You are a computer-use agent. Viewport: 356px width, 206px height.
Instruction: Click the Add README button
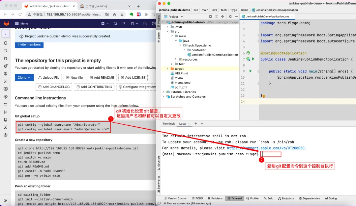(102, 78)
